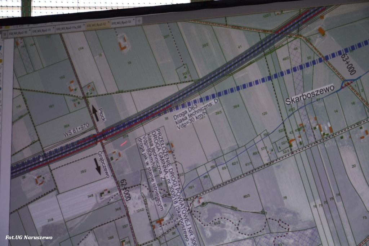Select the WS 61+970 label

click(76, 130)
